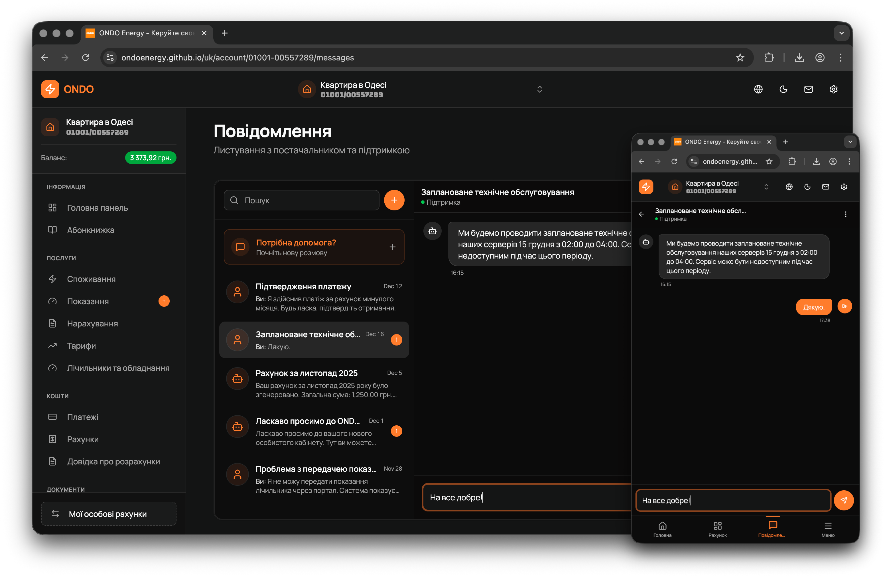
Task: Expand account selector chevron in small window
Action: point(766,187)
